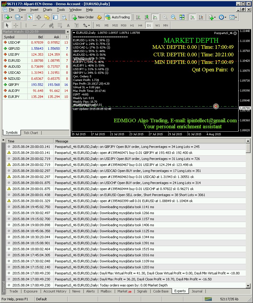Viewport: 253px width, 303px height.
Task: Toggle the Terminal panel icon
Action: click(55, 17)
